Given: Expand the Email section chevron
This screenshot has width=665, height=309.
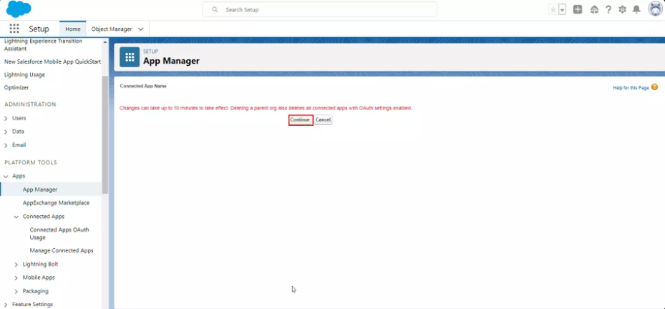Looking at the screenshot, I should tap(6, 145).
